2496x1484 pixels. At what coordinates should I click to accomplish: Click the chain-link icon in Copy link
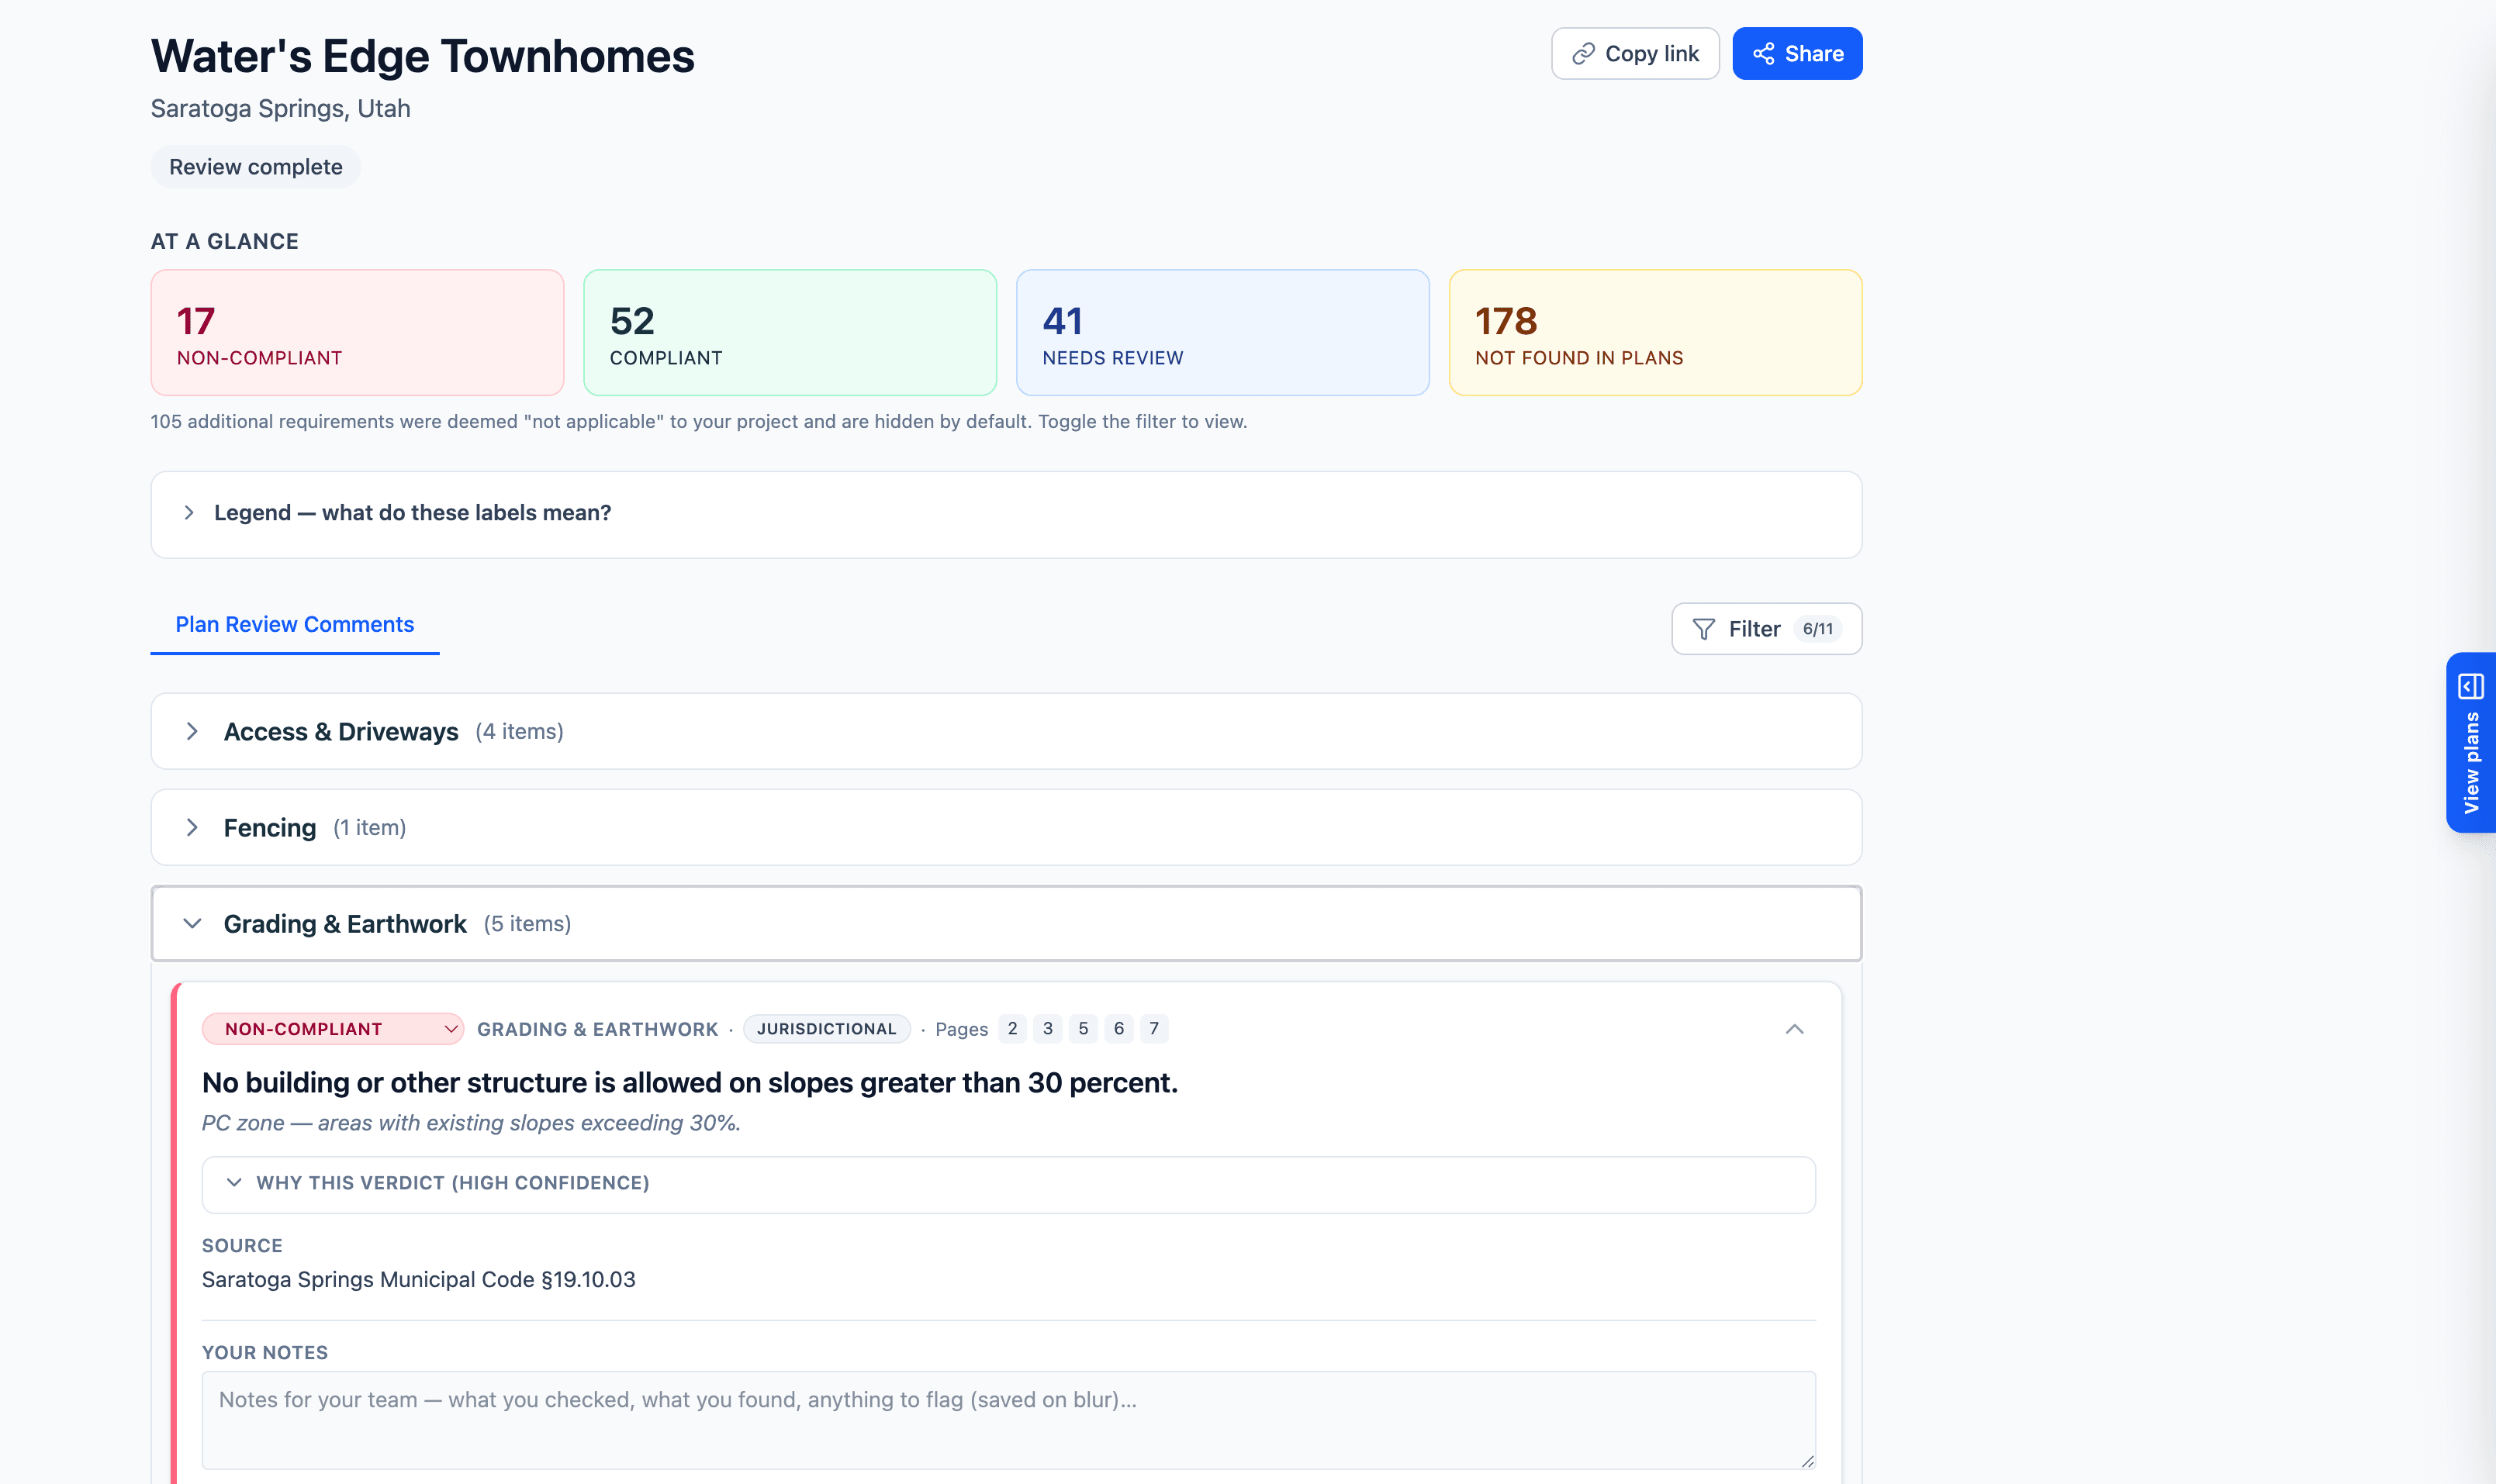pyautogui.click(x=1582, y=54)
